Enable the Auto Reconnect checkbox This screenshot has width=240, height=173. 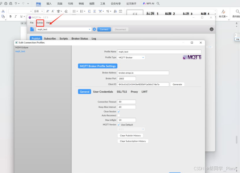[119, 115]
